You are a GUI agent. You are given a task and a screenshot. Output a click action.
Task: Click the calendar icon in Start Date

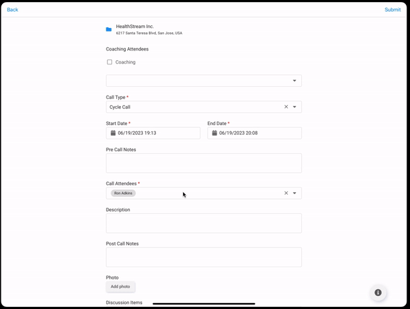(113, 133)
